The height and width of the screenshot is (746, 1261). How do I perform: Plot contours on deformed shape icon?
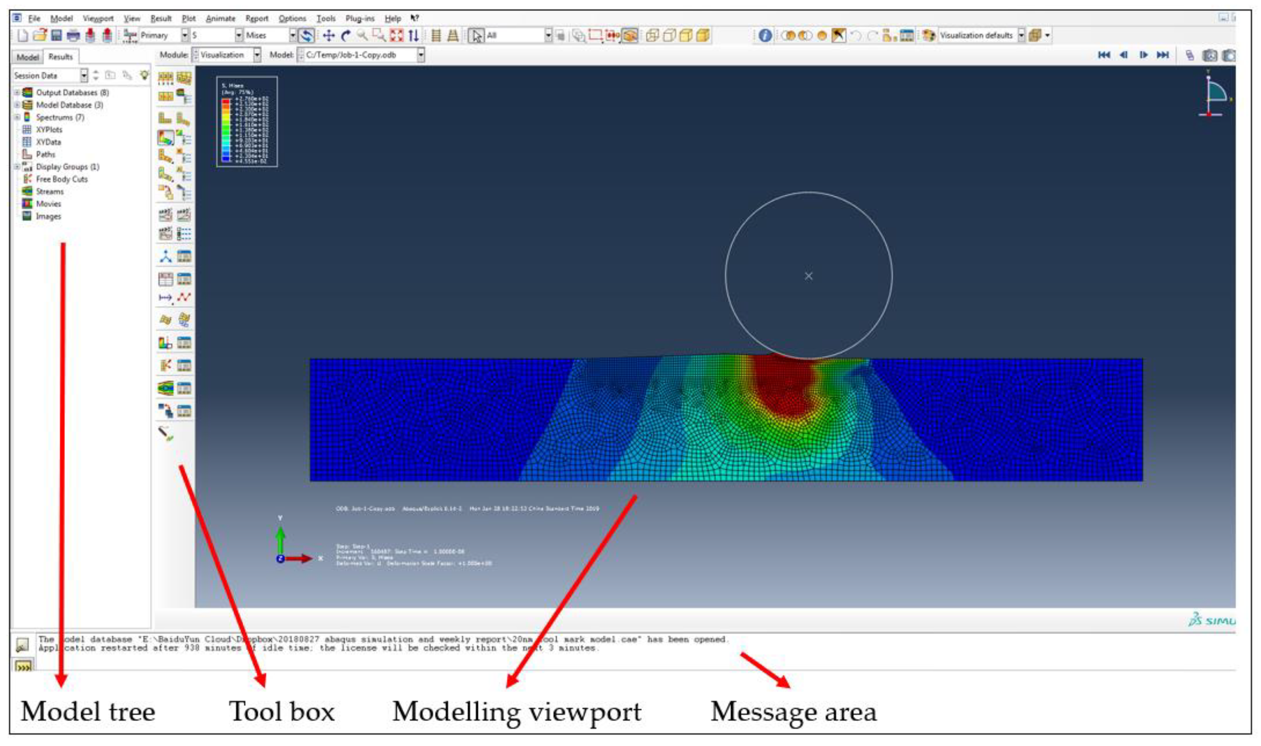point(165,137)
